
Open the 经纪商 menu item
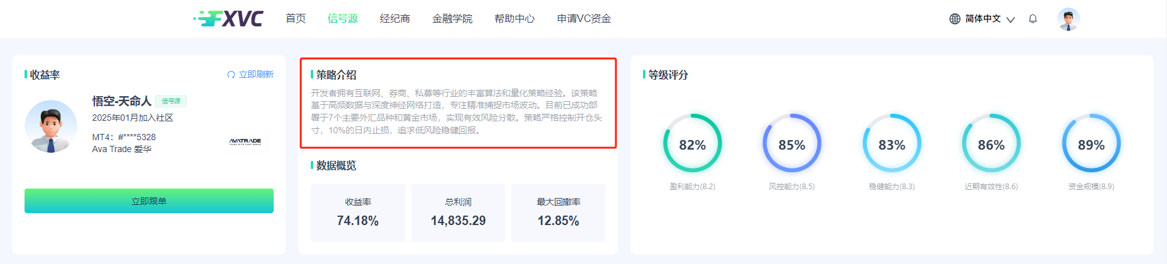(394, 19)
